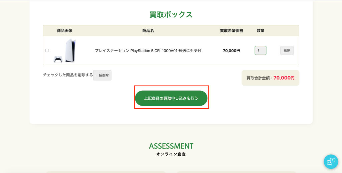Click the product name プレイステーション PlayStation 5 CFI-1000A01
342x173 pixels.
[x=148, y=51]
